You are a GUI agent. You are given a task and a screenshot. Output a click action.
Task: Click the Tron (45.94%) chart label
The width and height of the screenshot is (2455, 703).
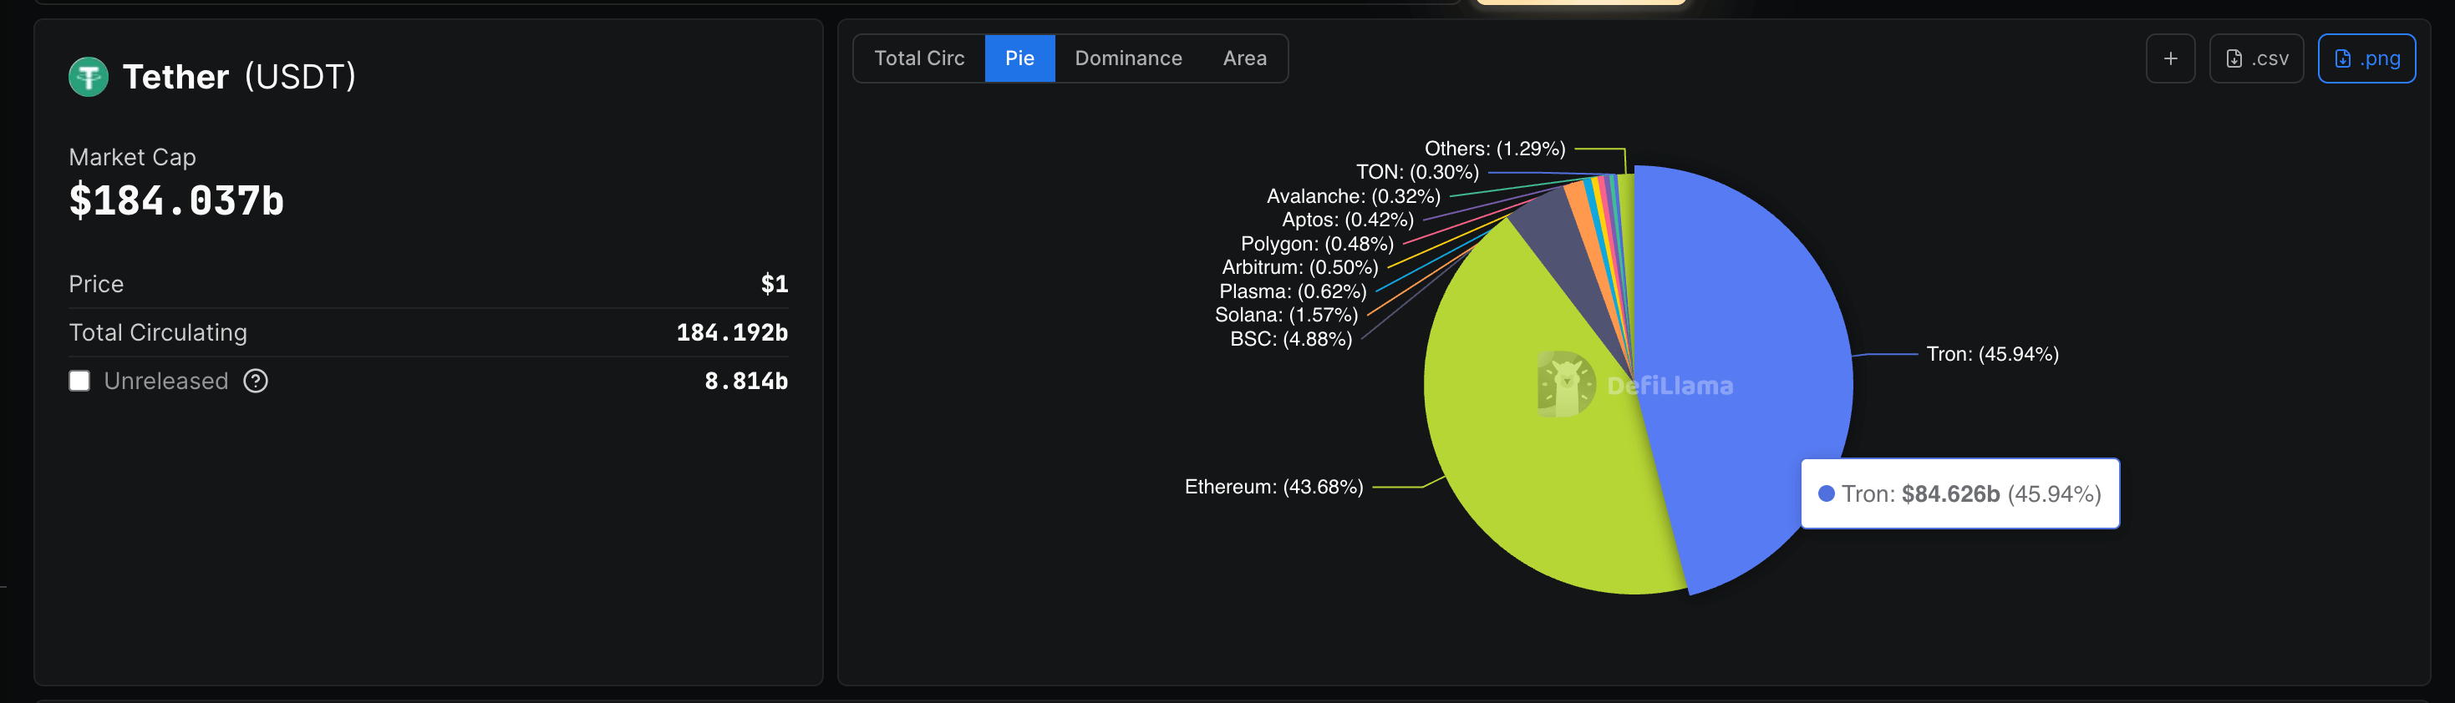[1992, 354]
